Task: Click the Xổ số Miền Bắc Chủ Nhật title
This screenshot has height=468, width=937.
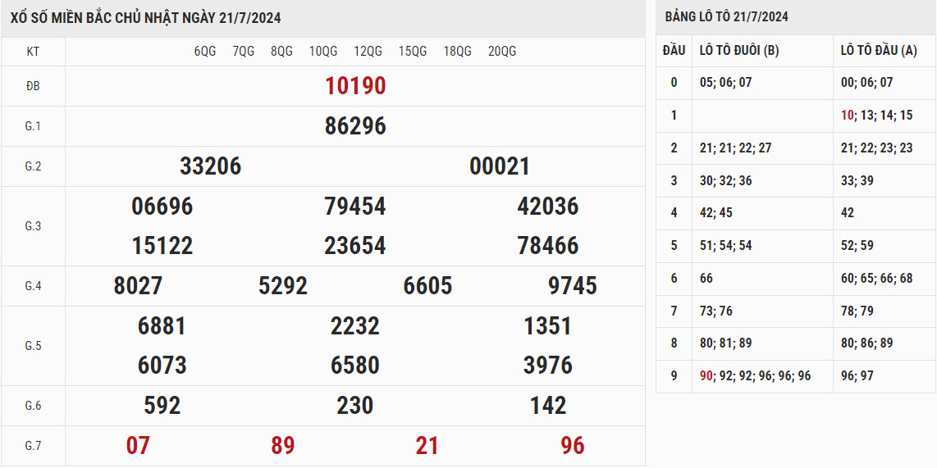Action: [145, 18]
